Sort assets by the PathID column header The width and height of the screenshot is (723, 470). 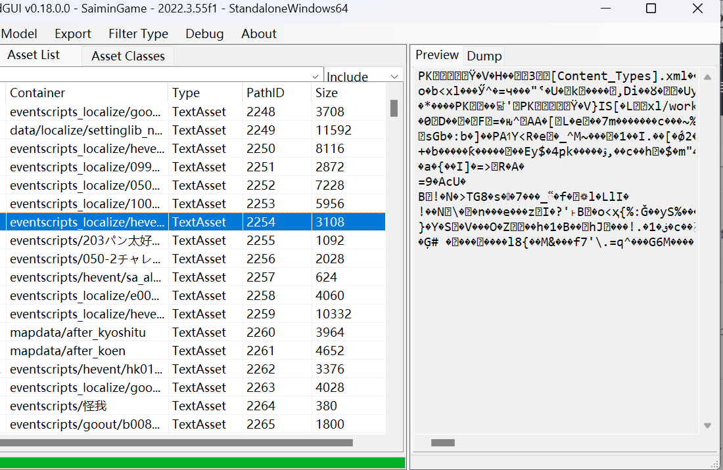click(266, 93)
